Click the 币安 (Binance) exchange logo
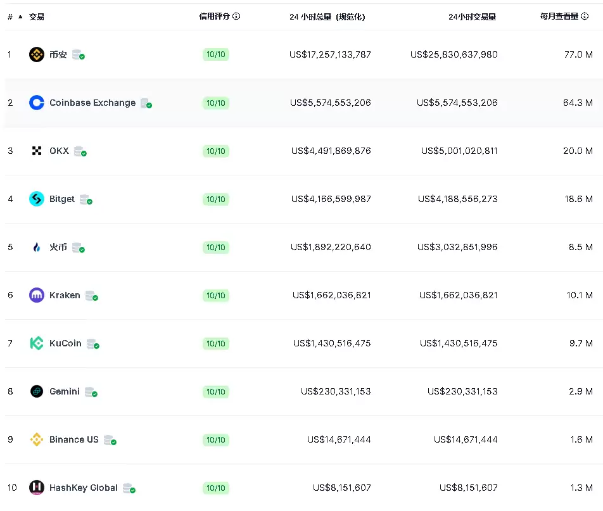The image size is (603, 511). (37, 54)
